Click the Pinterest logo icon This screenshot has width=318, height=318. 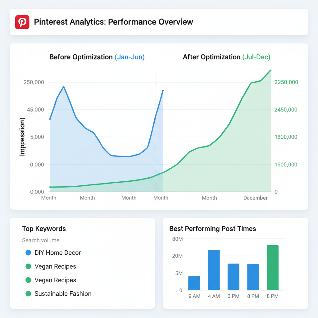pyautogui.click(x=22, y=22)
